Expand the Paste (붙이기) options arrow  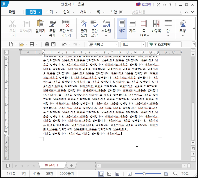(40, 36)
